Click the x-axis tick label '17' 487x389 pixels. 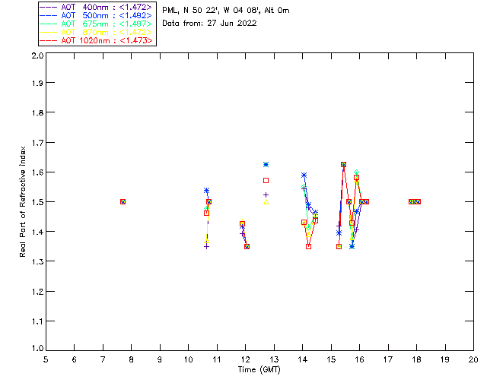pos(388,360)
